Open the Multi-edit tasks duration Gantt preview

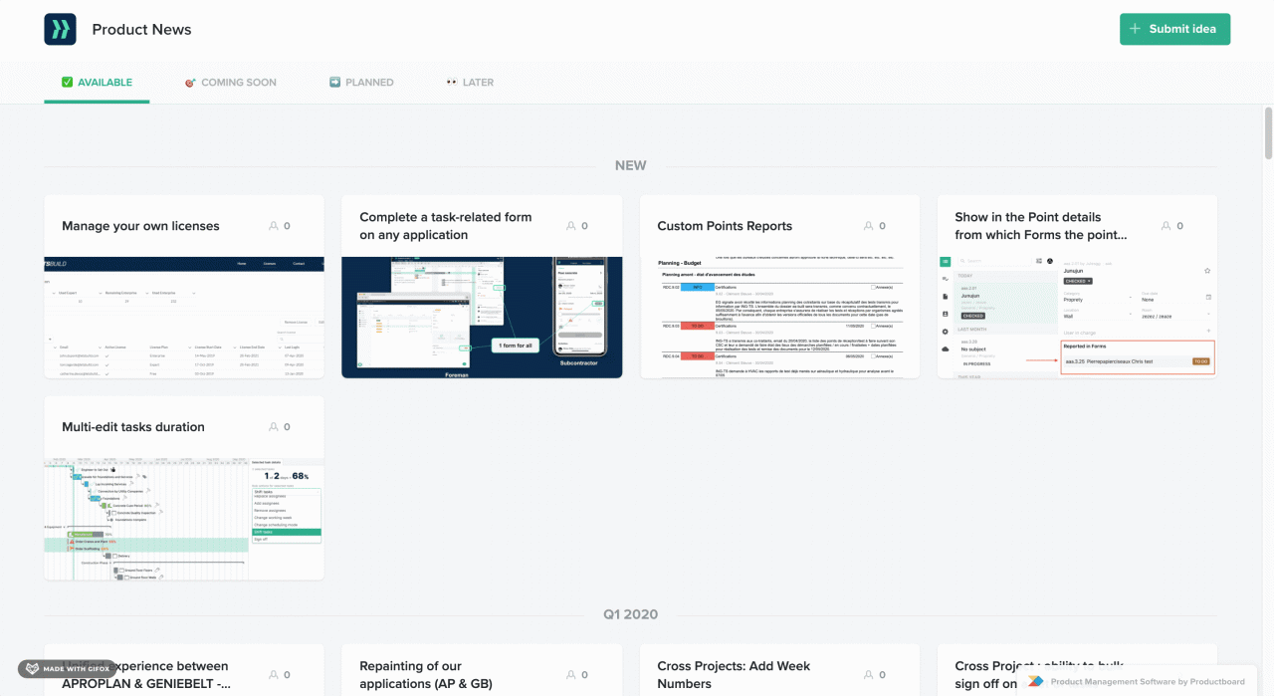point(184,519)
